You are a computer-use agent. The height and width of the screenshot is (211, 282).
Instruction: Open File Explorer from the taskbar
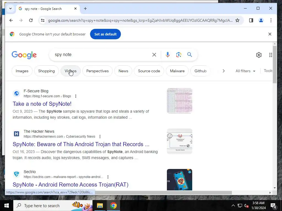click(100, 206)
